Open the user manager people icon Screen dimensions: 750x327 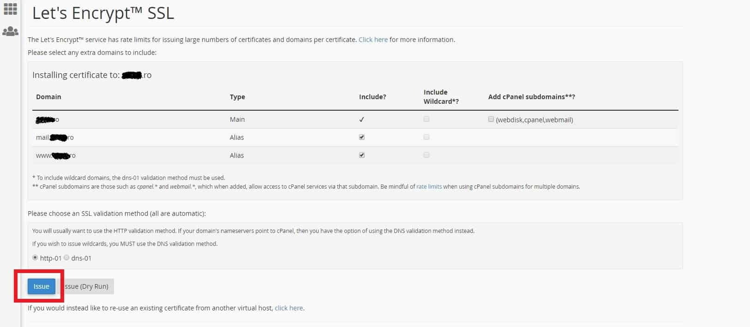click(x=10, y=31)
